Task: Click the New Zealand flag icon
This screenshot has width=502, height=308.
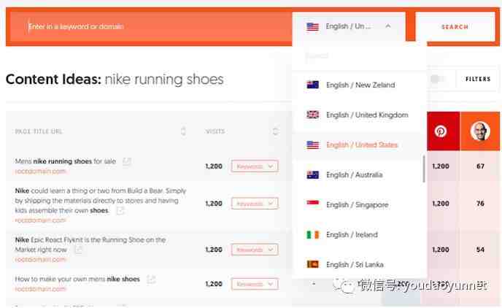Action: (x=312, y=85)
